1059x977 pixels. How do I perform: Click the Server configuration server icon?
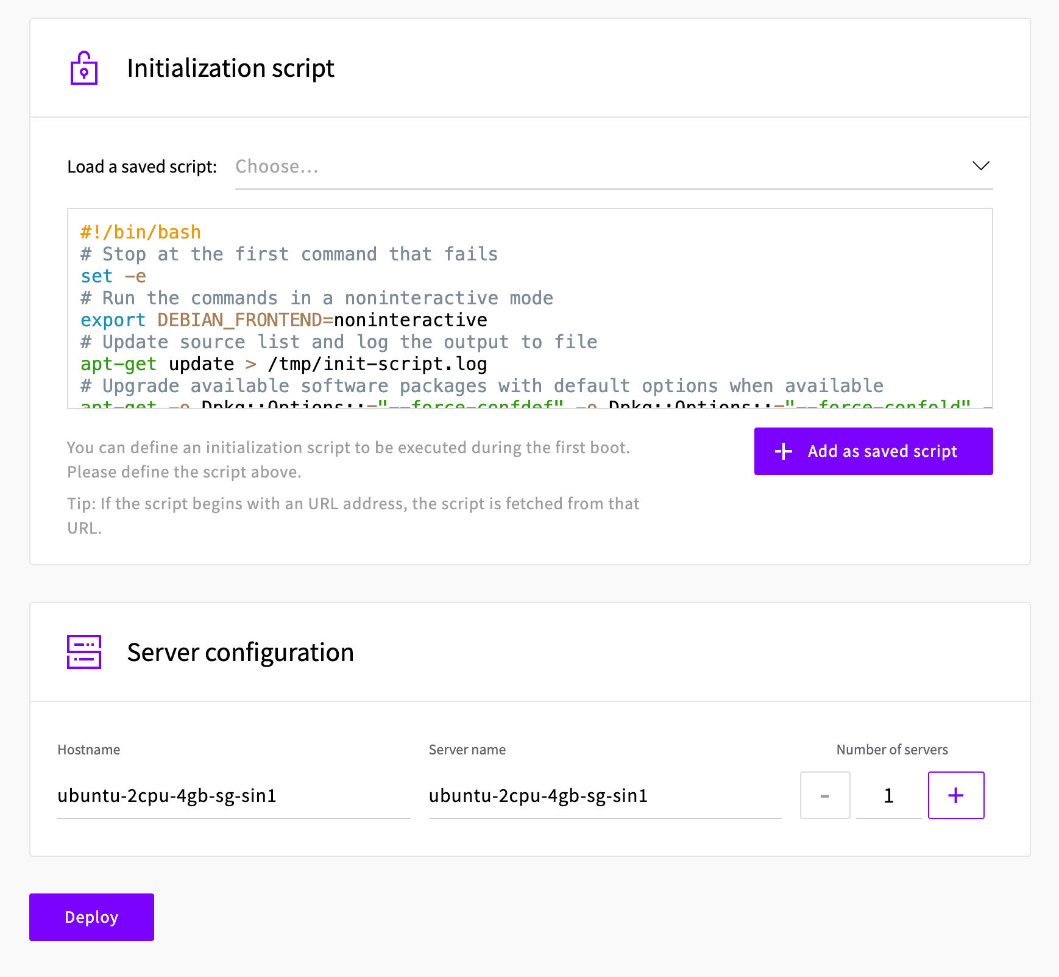click(84, 652)
